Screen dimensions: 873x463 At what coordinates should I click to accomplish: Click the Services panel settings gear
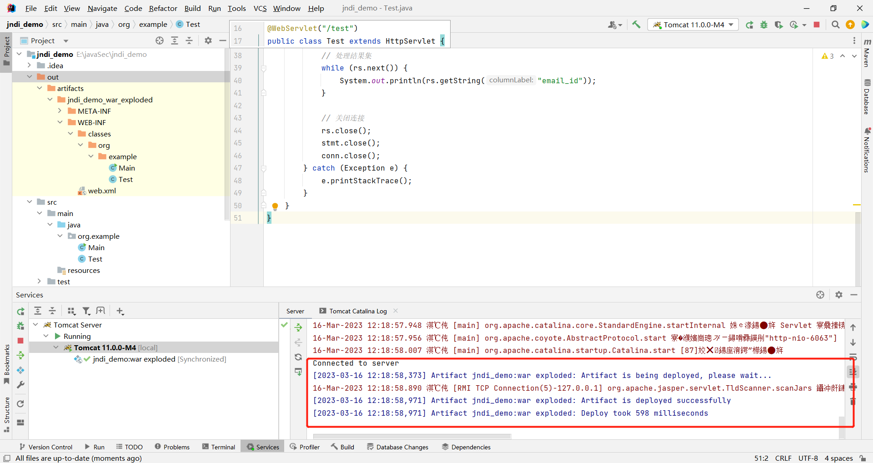pyautogui.click(x=839, y=295)
